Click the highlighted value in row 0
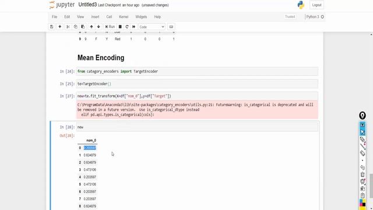Screen dimensions: 373x210 tap(90, 148)
